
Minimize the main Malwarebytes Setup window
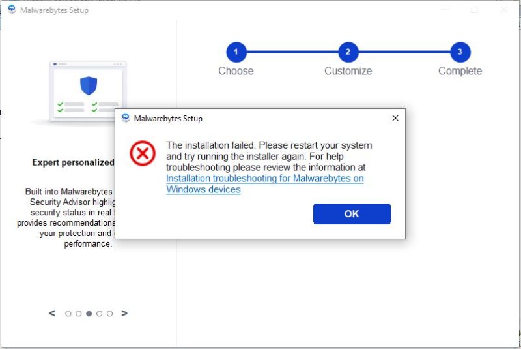445,10
